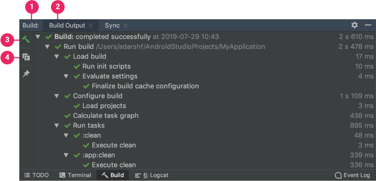
Task: Open build settings gear icon
Action: 354,25
